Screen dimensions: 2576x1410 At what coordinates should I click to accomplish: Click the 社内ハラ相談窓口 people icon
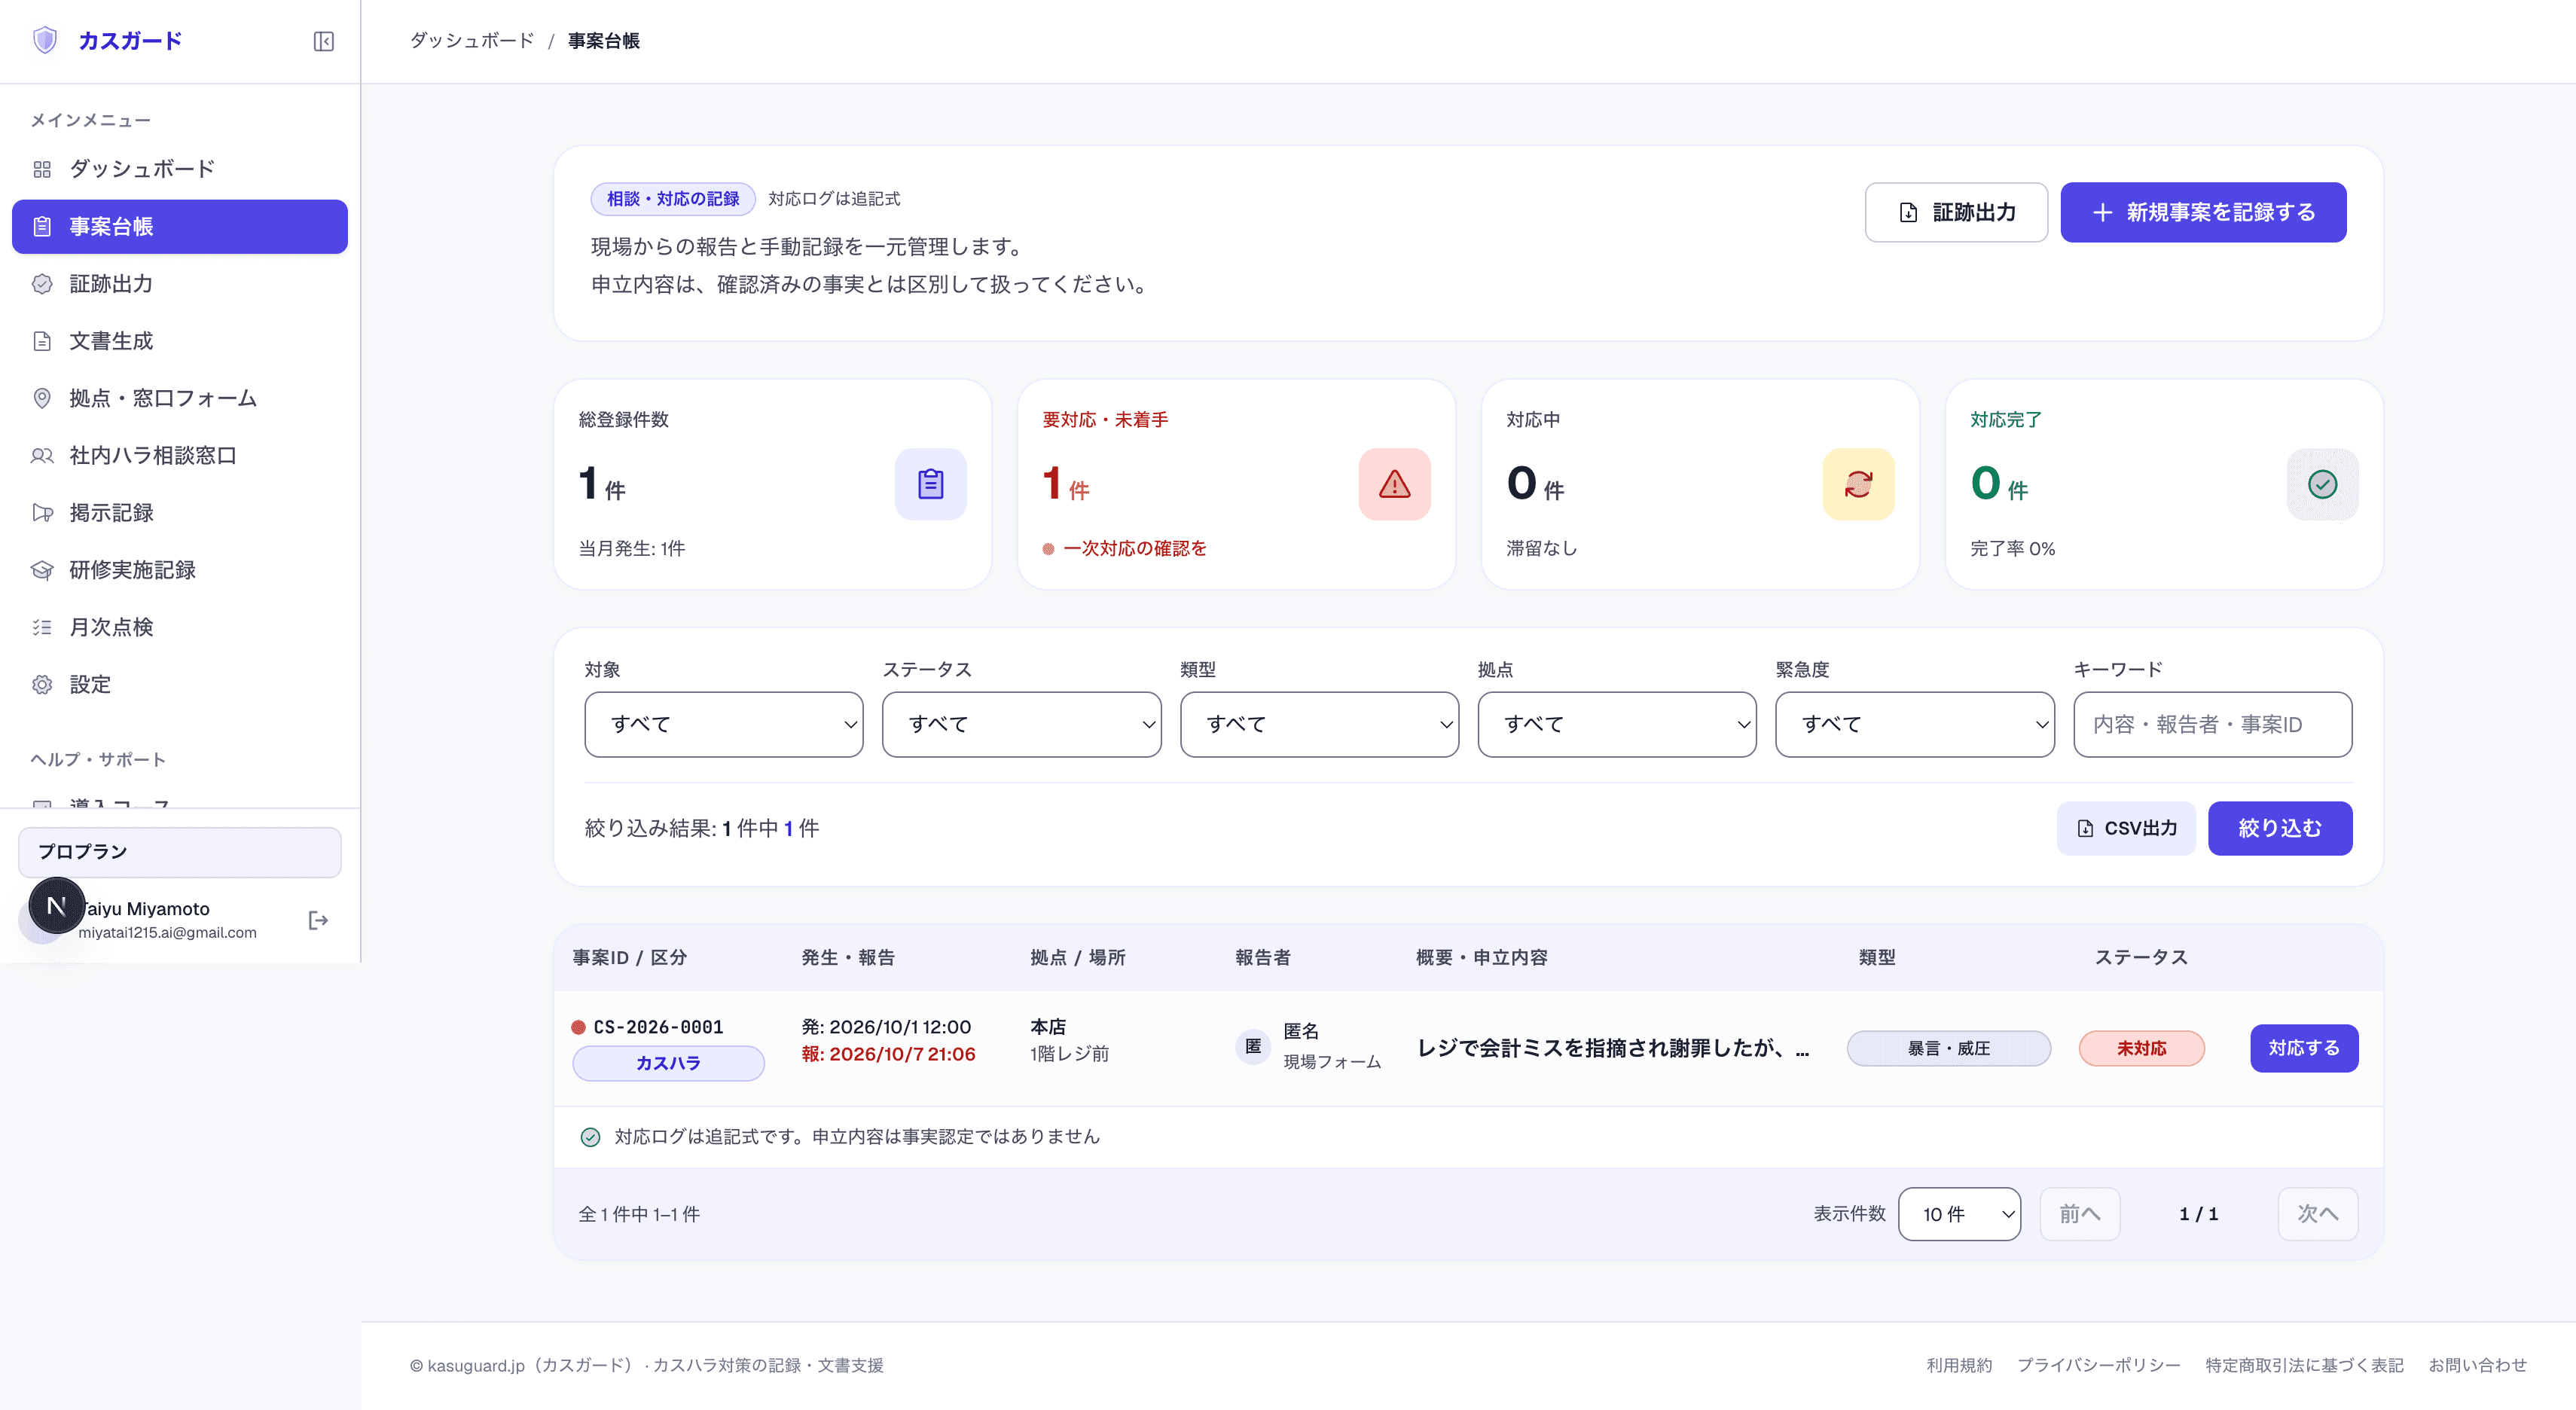click(42, 456)
